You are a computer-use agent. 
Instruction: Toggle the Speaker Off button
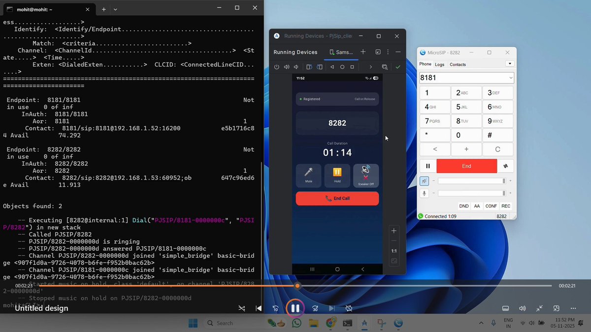366,176
